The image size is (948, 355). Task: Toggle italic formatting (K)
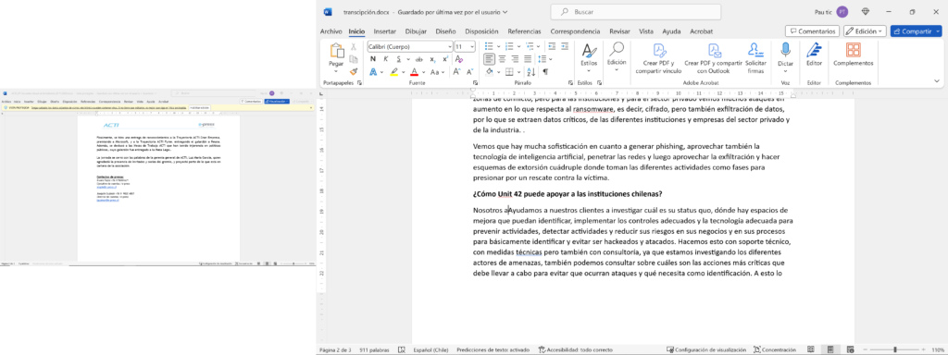click(386, 59)
